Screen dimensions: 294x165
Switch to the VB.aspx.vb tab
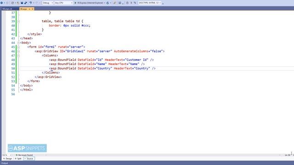point(8,9)
